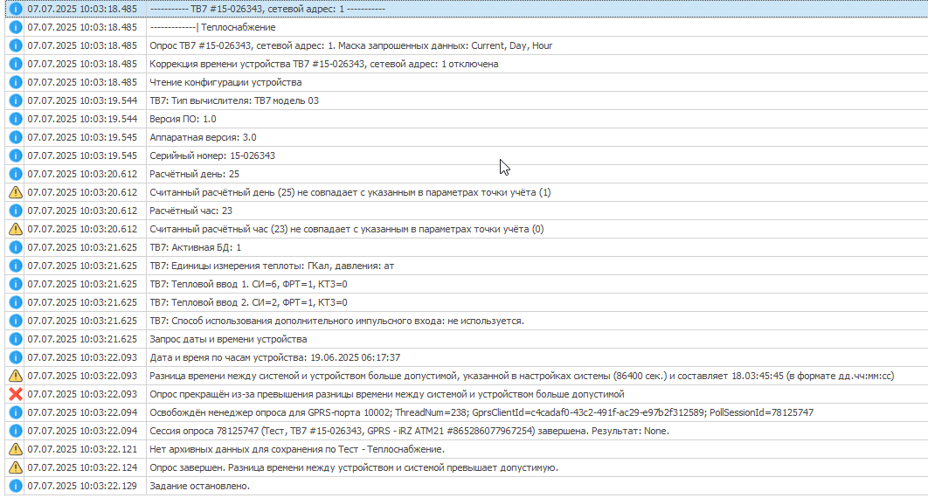
Task: Click warning icon for 'Разница времени между системой' row
Action: click(x=15, y=376)
